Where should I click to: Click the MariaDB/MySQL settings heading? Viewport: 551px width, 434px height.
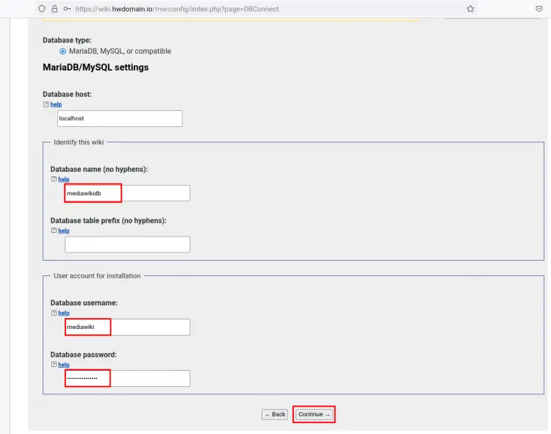(x=96, y=68)
